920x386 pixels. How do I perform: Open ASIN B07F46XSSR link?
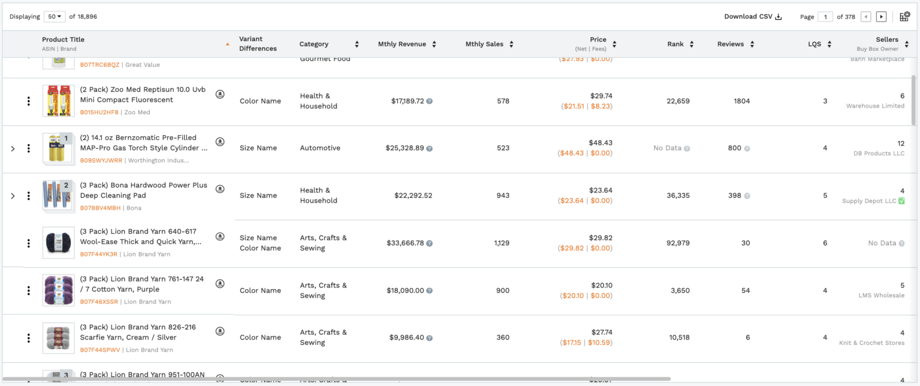tap(99, 302)
